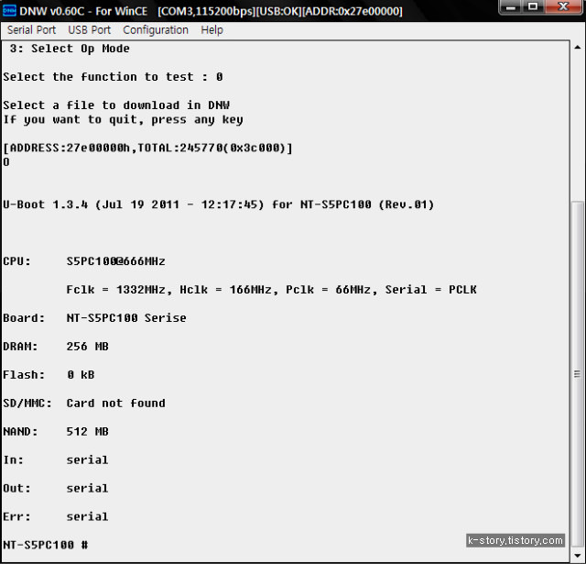Click the 'CPU: S5PC100@666MHz' line

click(x=84, y=261)
